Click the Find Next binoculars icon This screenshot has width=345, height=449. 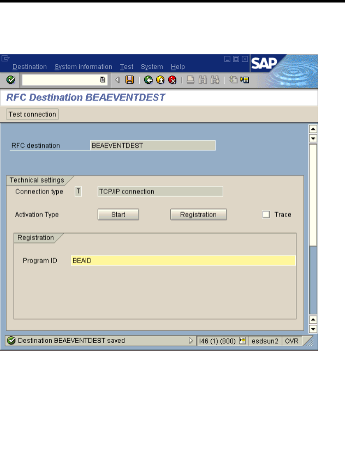coord(215,80)
